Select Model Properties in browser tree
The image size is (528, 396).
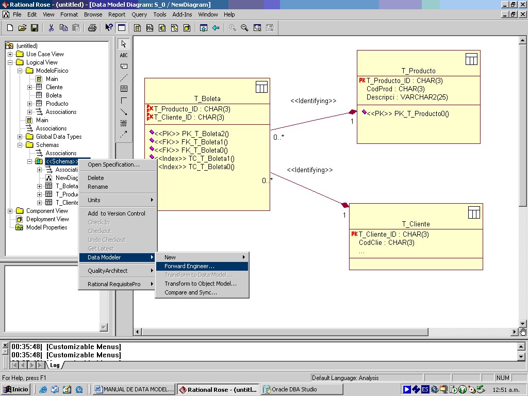click(x=47, y=227)
